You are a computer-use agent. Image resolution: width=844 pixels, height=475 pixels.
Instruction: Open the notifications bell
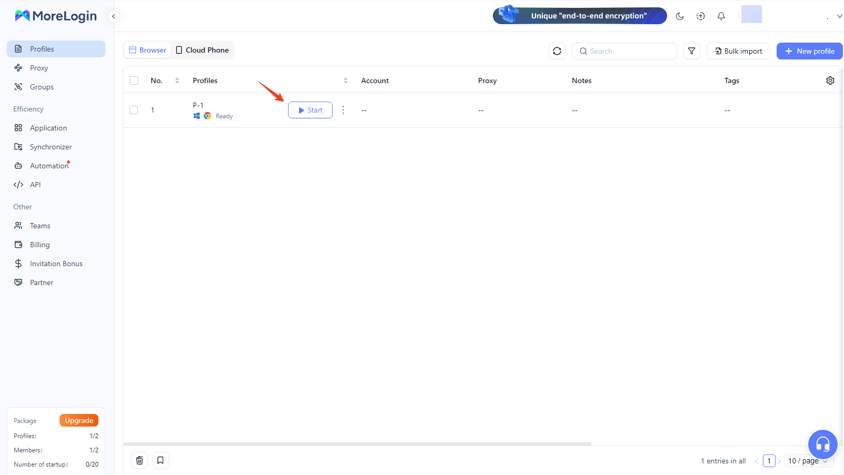coord(721,16)
